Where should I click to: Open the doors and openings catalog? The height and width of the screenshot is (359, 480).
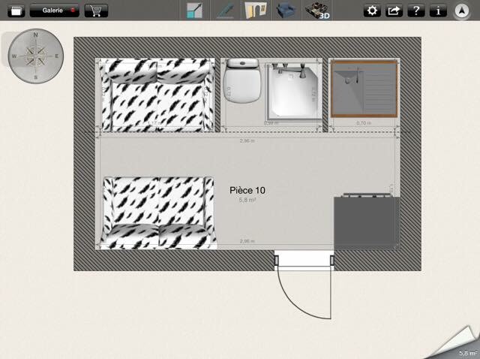point(256,11)
